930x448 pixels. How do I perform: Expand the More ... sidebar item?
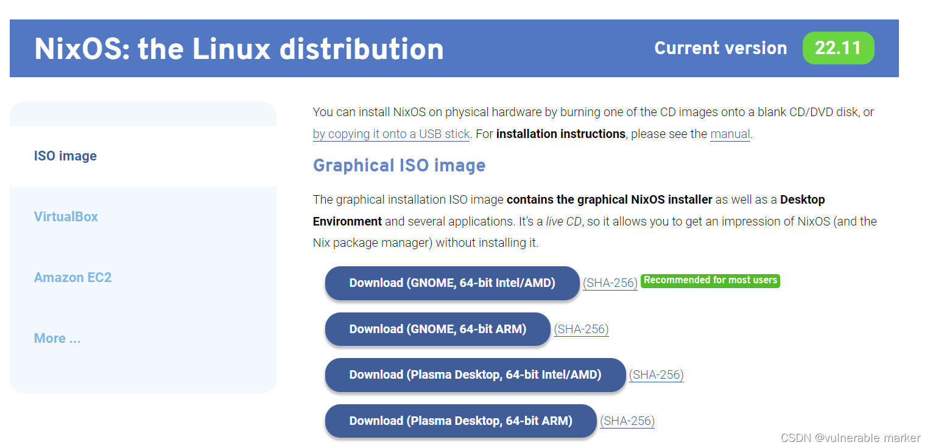pos(57,338)
